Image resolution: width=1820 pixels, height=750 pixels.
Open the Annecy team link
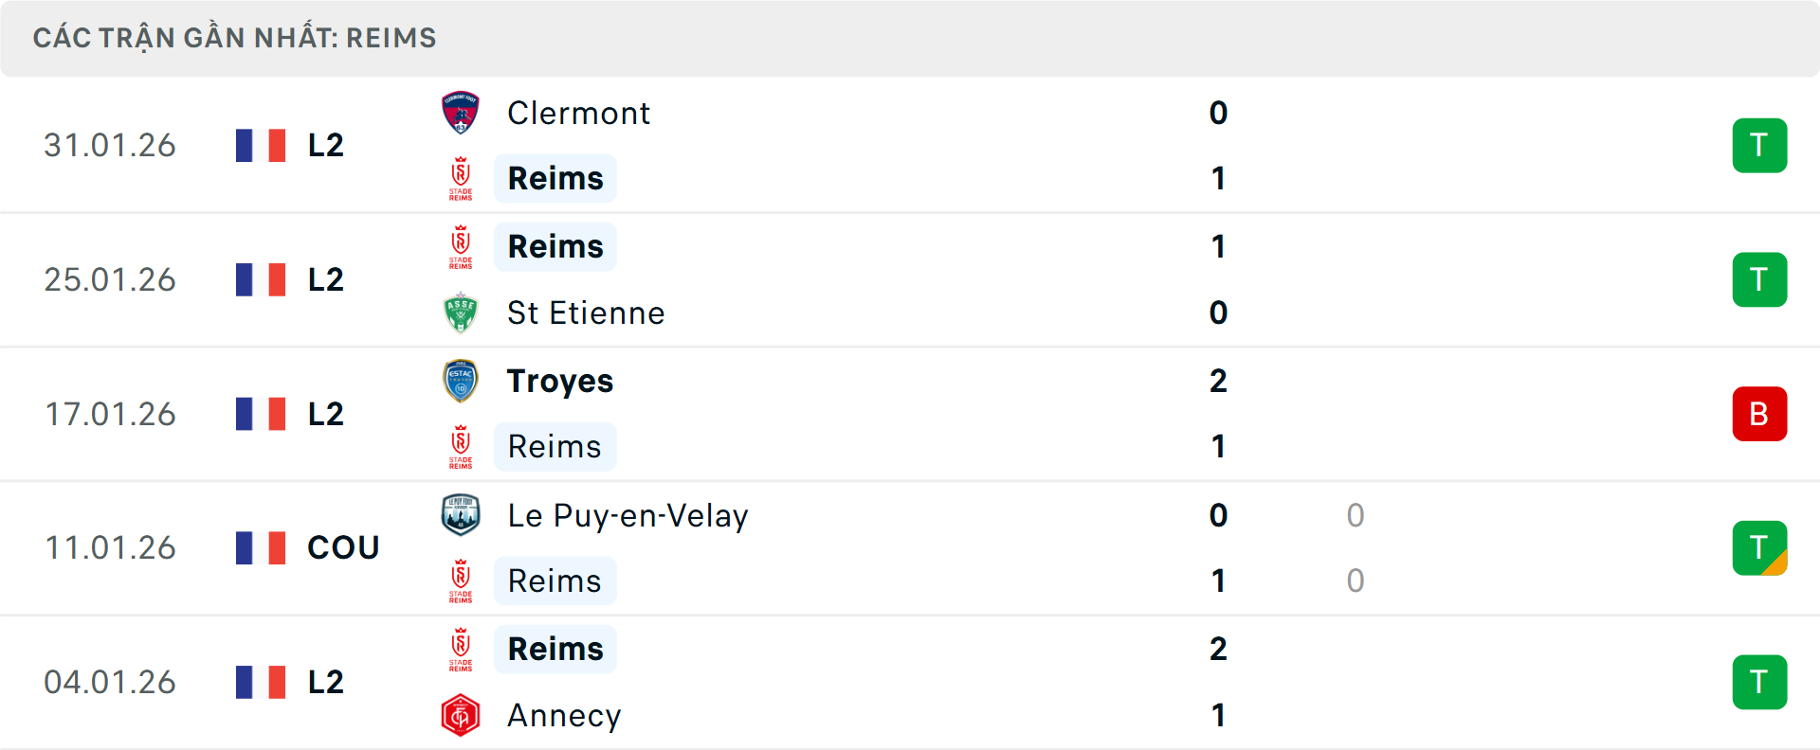(564, 716)
